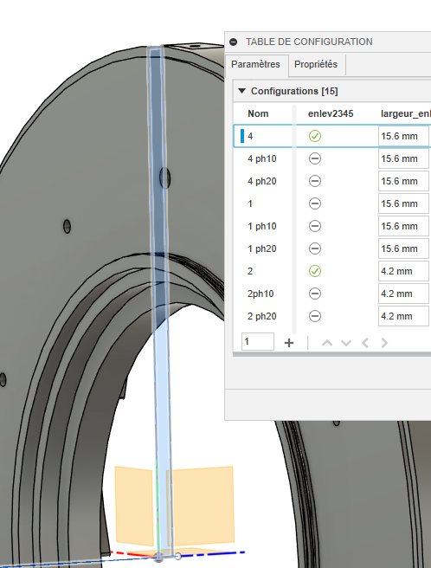Toggle enlev2345 for row 4 ph20
The width and height of the screenshot is (431, 568).
[x=315, y=181]
